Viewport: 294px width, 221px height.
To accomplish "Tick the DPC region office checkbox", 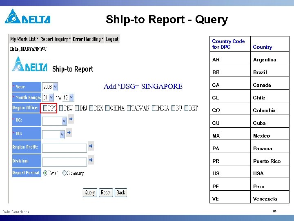I will point(45,108).
